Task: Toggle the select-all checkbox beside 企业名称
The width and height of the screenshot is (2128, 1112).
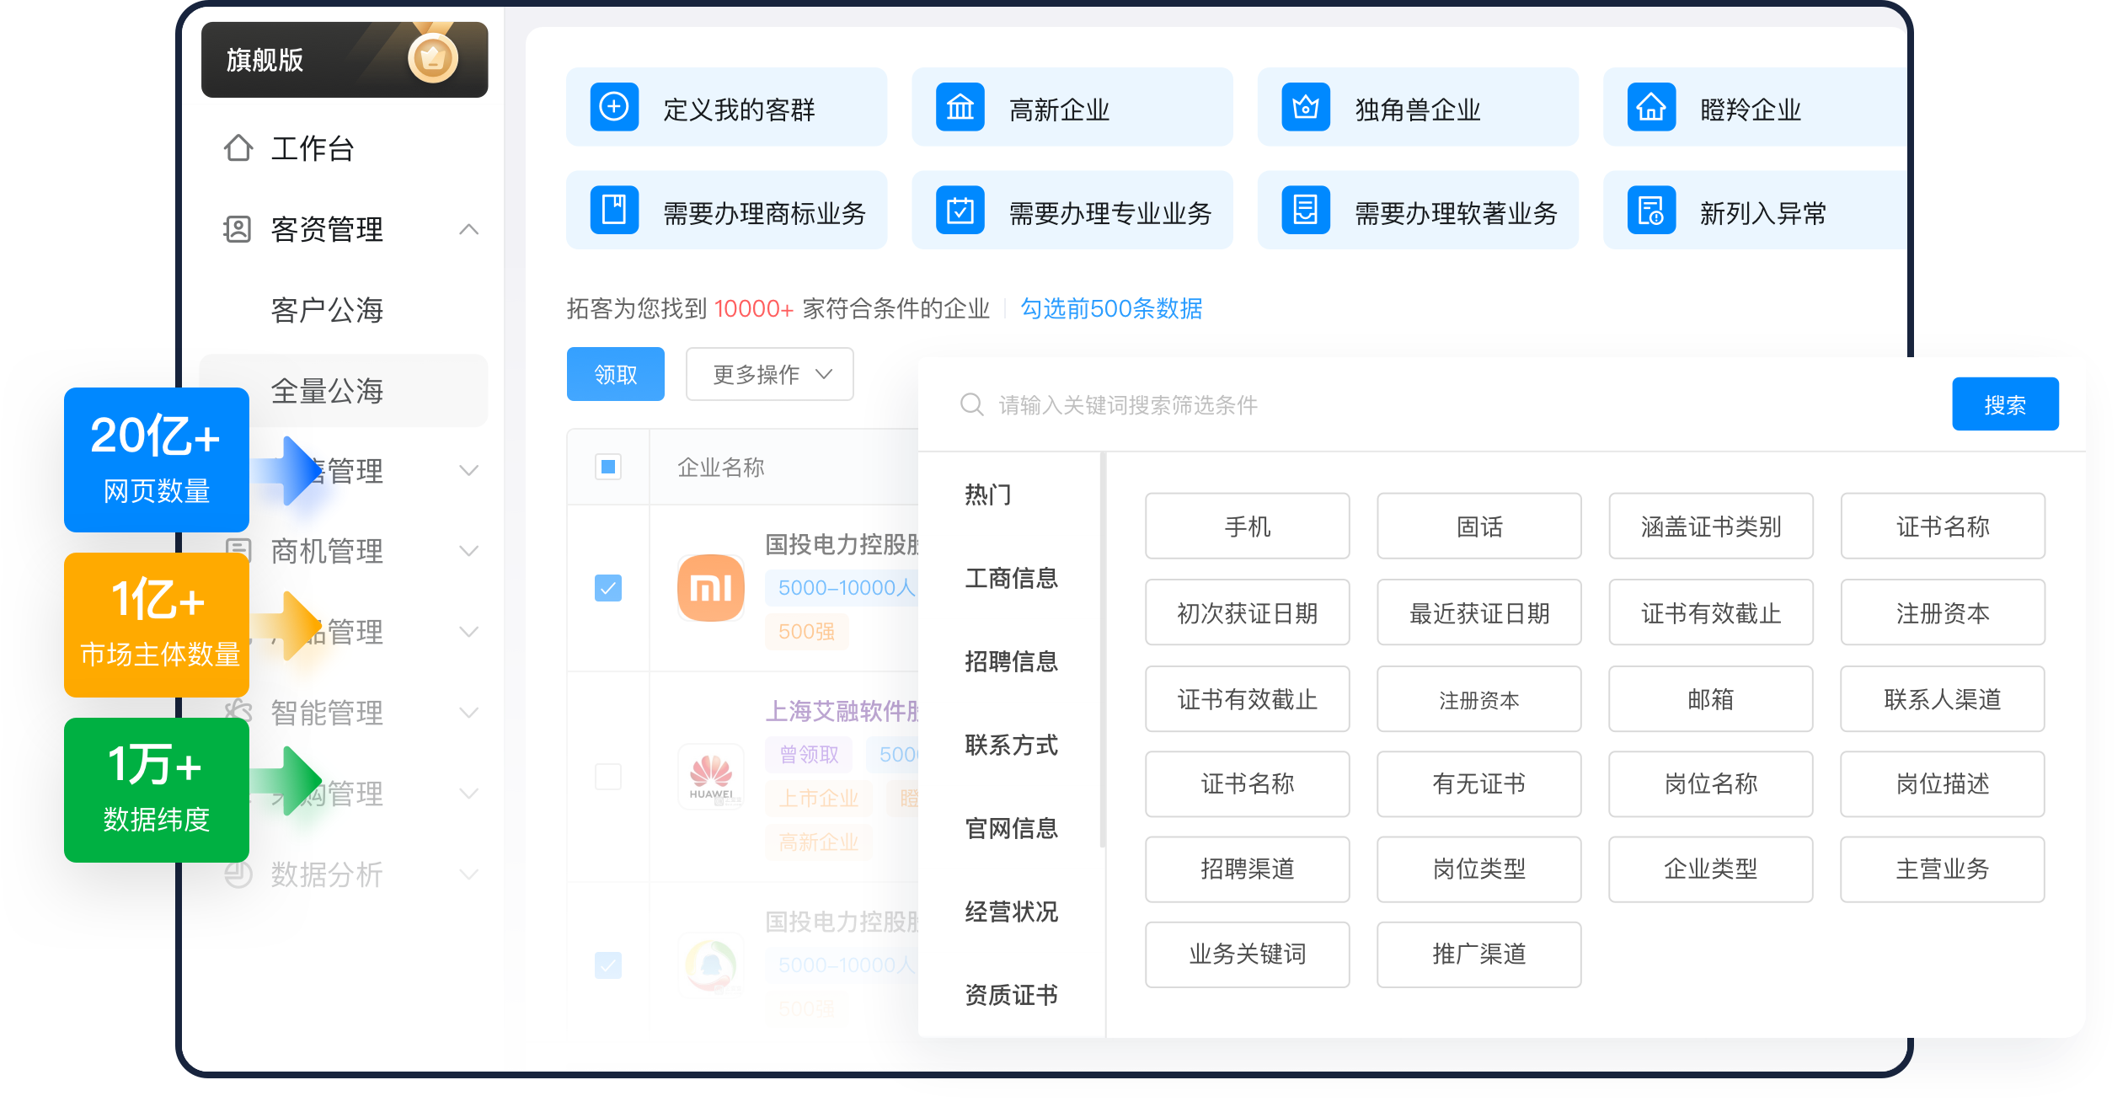Action: (608, 467)
